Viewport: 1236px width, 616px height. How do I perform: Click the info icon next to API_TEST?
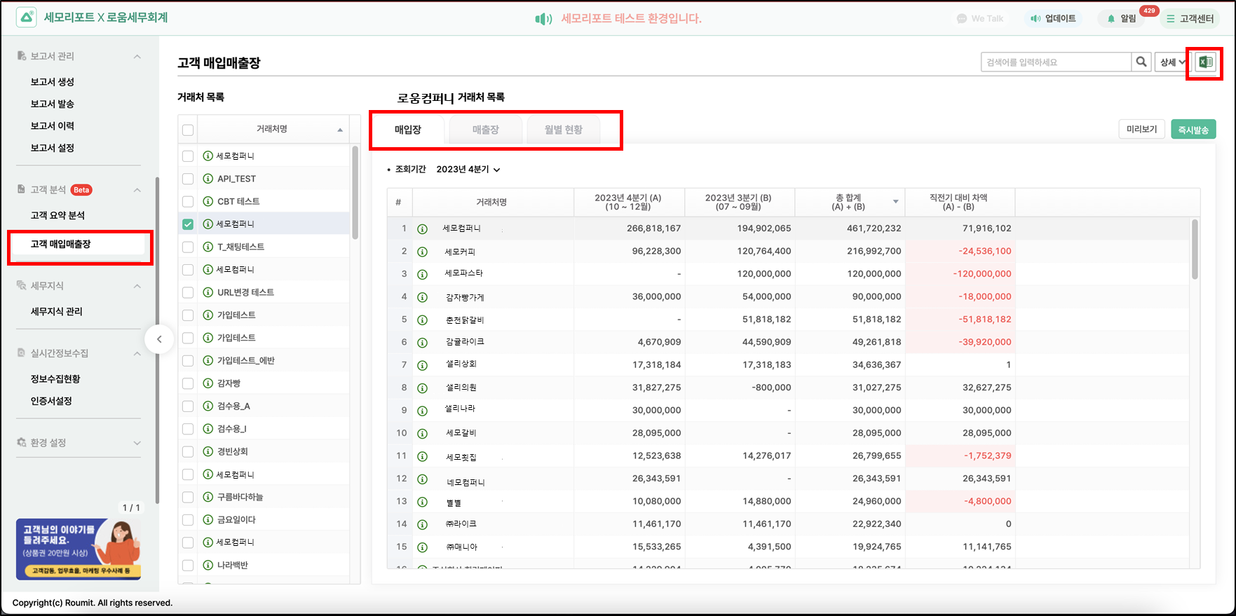click(208, 179)
